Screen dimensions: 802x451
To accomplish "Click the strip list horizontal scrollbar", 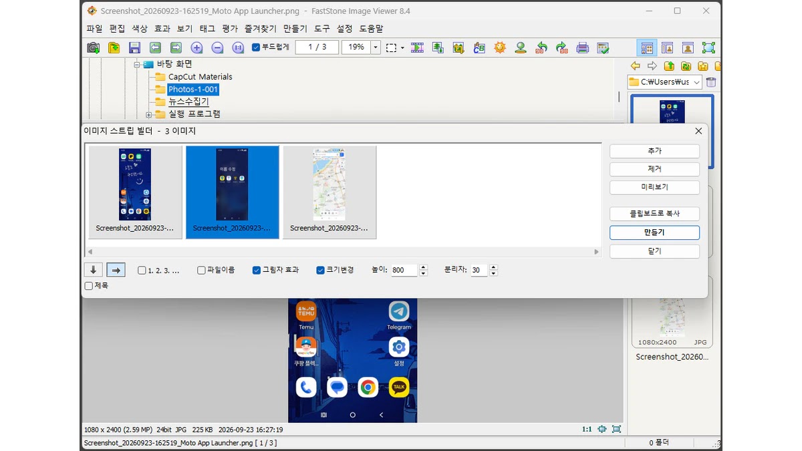I will click(344, 252).
